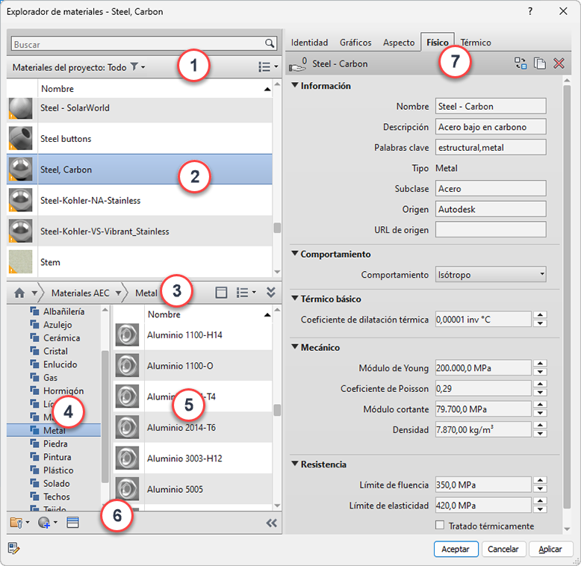
Task: Click the replace asset icon
Action: [x=521, y=63]
